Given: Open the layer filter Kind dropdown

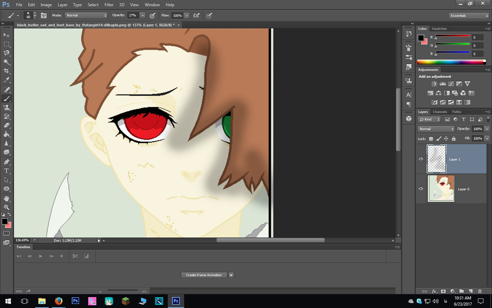Looking at the screenshot, I should tap(429, 119).
